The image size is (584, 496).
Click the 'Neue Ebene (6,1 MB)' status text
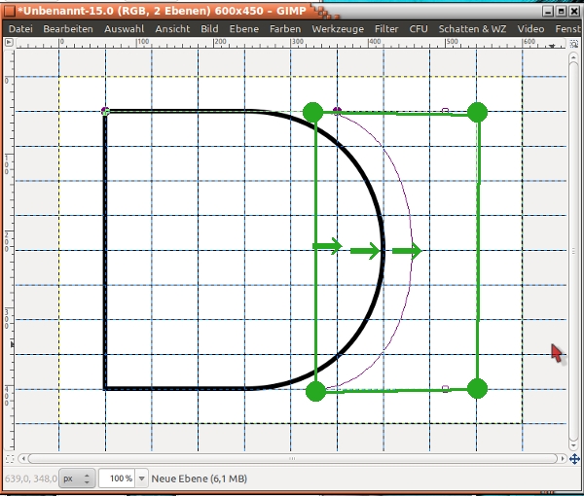[x=200, y=478]
